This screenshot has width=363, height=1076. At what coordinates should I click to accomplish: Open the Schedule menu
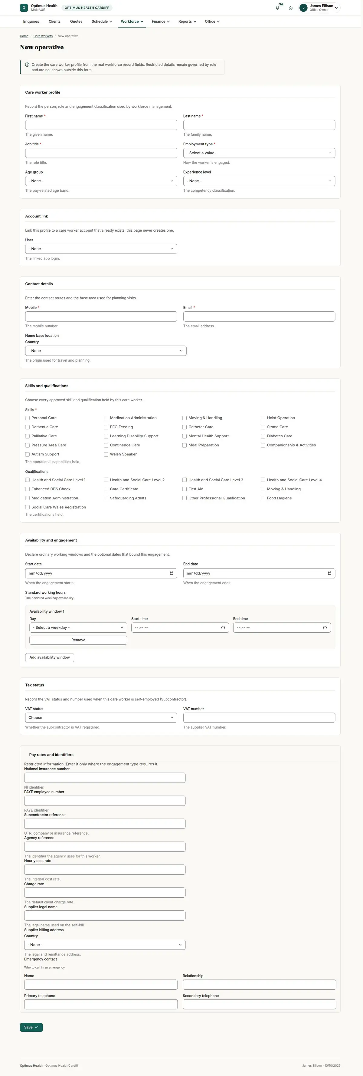(x=102, y=21)
